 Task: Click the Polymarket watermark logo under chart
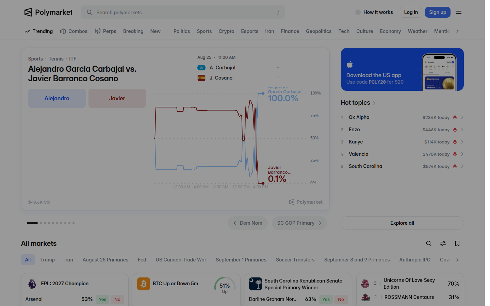click(306, 202)
